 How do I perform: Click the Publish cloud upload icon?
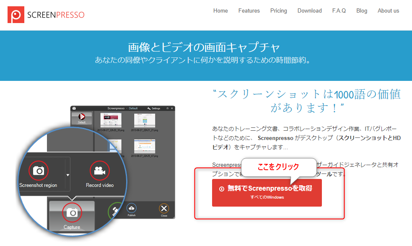point(132,208)
